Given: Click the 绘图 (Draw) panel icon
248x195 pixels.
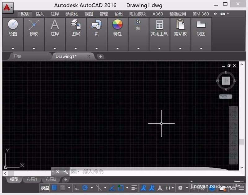Looking at the screenshot, I should pyautogui.click(x=13, y=24).
